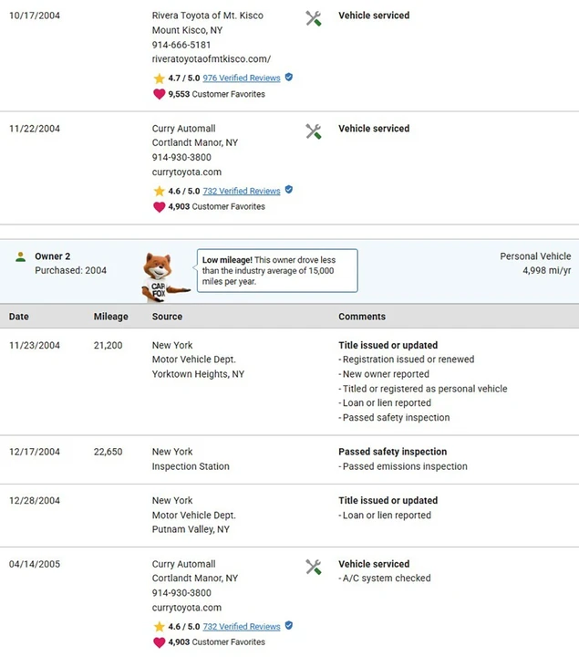
Task: Click the verified shield badge in the 04/14/2005 entry
Action: click(289, 626)
